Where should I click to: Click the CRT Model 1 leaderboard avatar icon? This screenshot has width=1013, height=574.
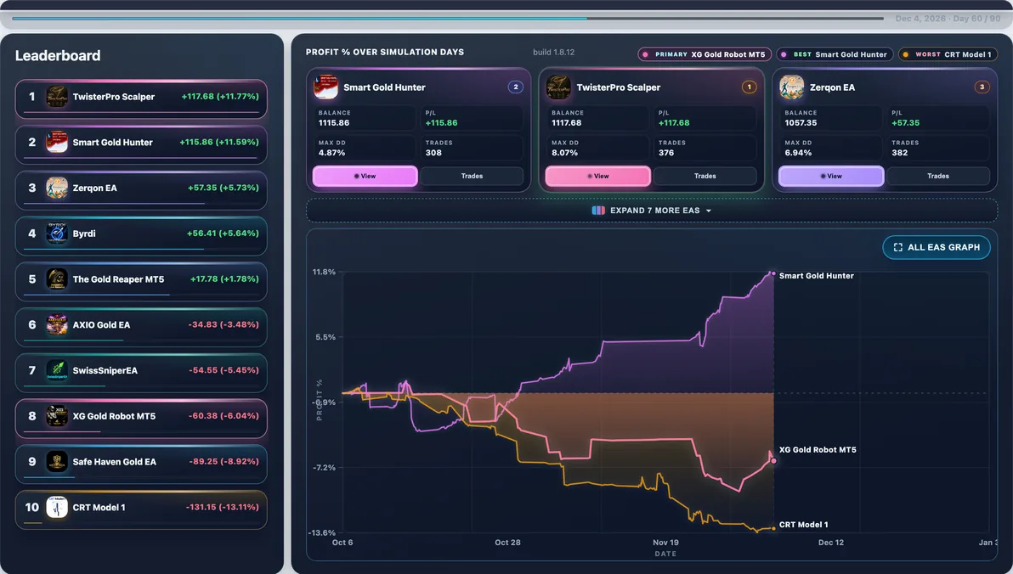pyautogui.click(x=57, y=508)
